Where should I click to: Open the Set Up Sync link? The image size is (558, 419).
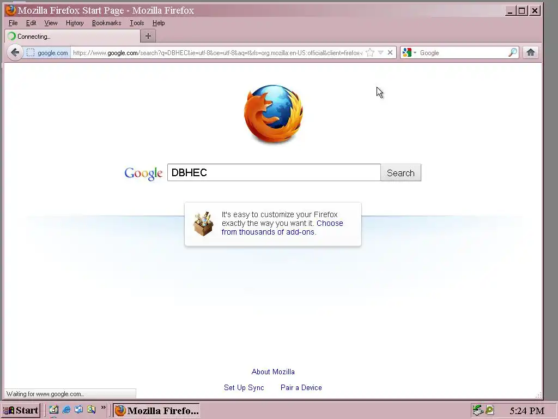pos(244,388)
